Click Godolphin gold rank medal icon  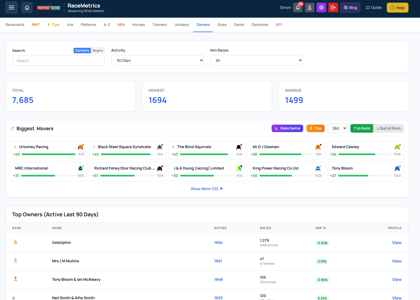(16, 242)
